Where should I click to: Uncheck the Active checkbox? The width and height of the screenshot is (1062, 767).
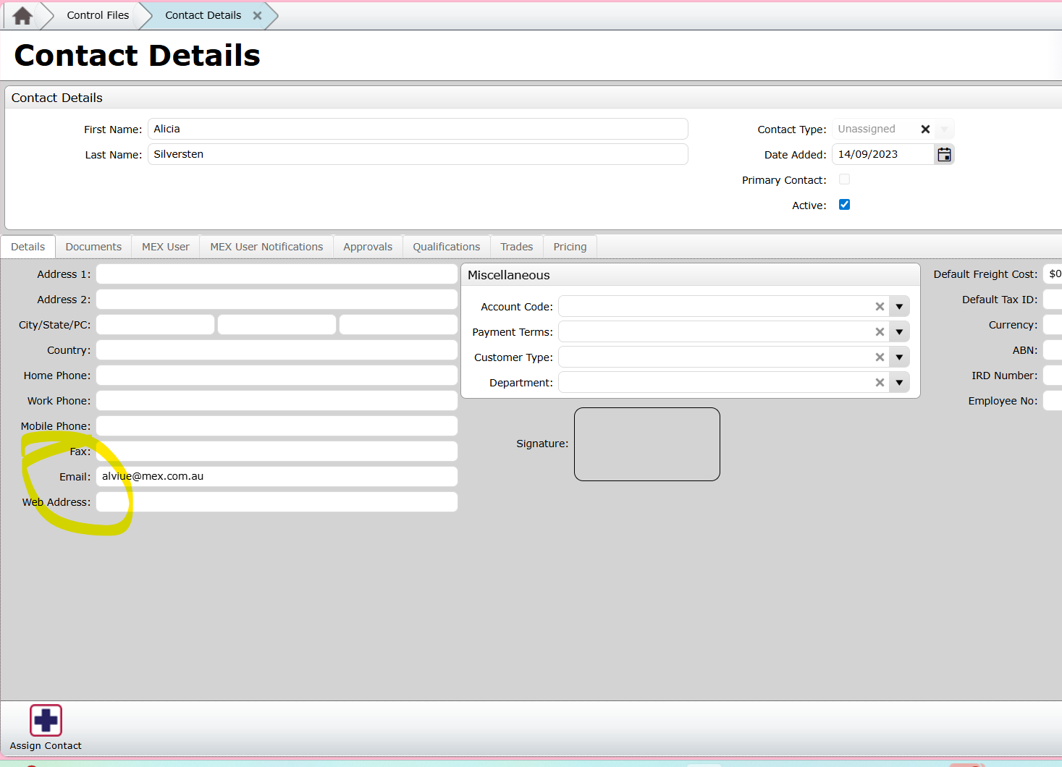[844, 205]
